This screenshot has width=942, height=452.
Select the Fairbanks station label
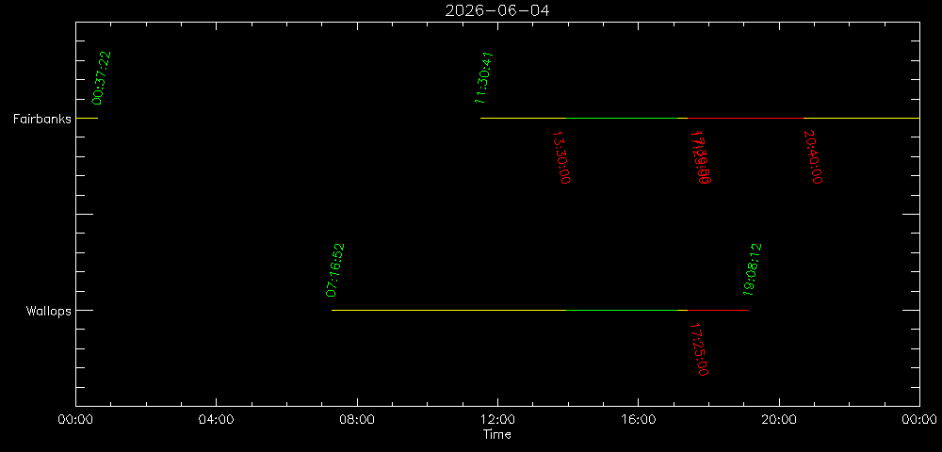41,119
